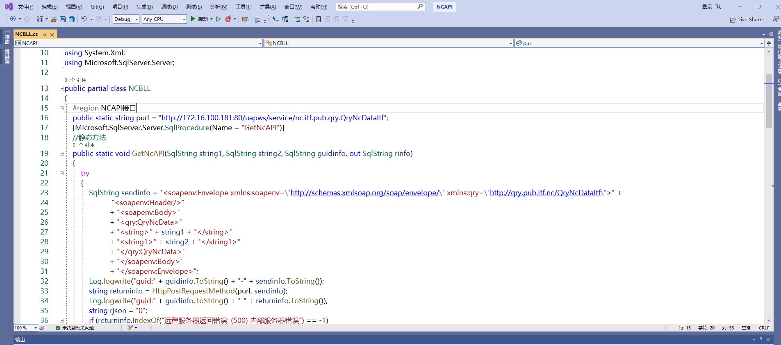Screen dimensions: 781x345
Task: Expand the 启动 start options arrow
Action: pos(212,19)
